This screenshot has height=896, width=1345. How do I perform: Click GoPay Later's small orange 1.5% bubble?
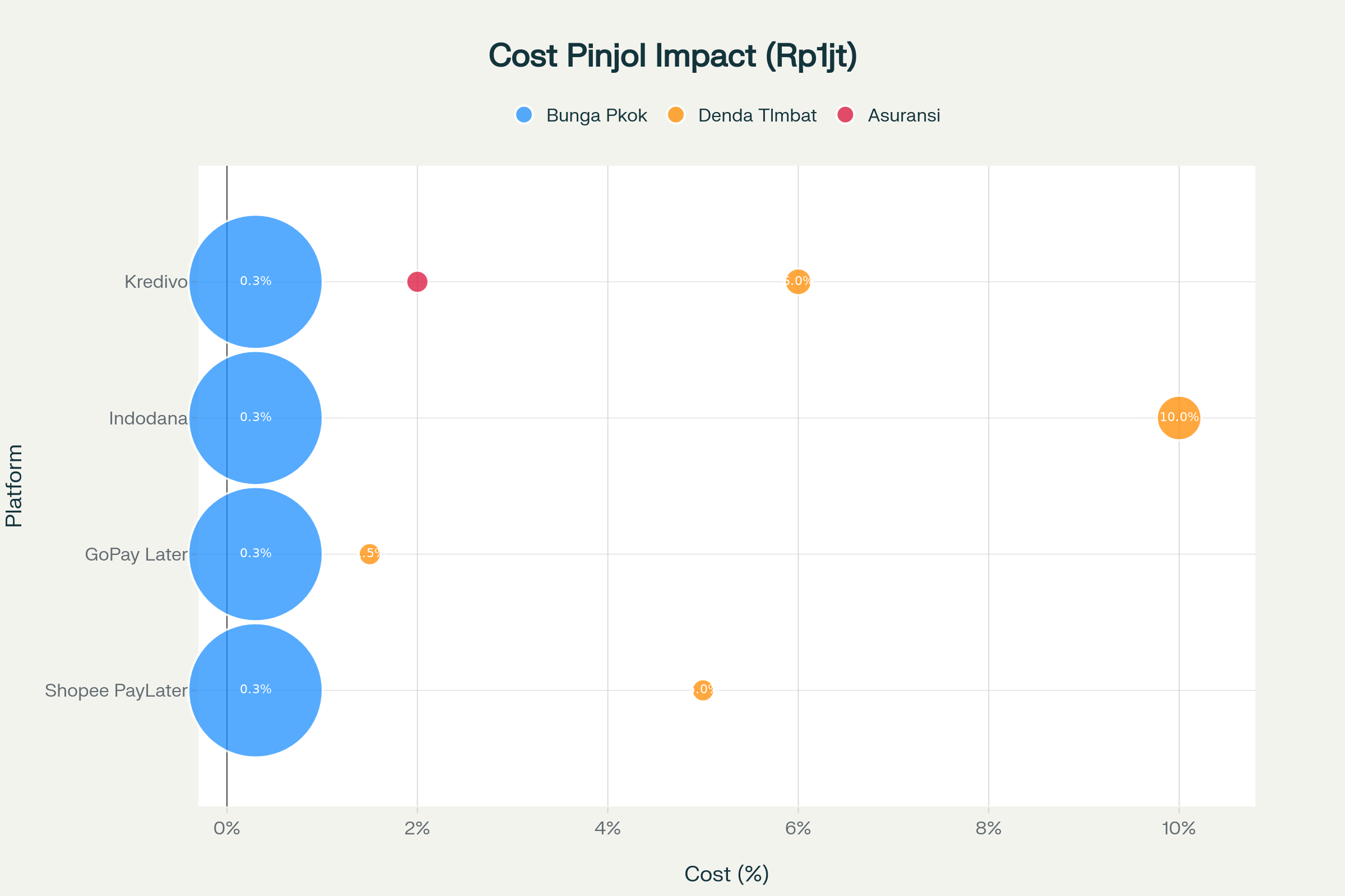click(x=370, y=554)
